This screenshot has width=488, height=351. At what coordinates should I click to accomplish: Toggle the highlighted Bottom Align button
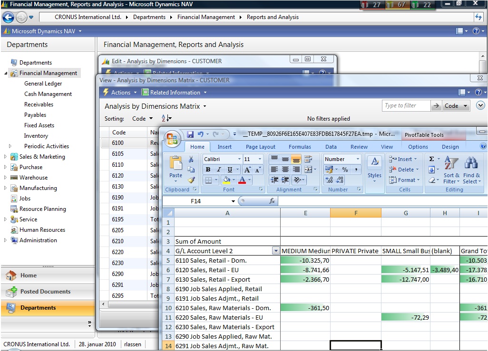tap(296, 159)
